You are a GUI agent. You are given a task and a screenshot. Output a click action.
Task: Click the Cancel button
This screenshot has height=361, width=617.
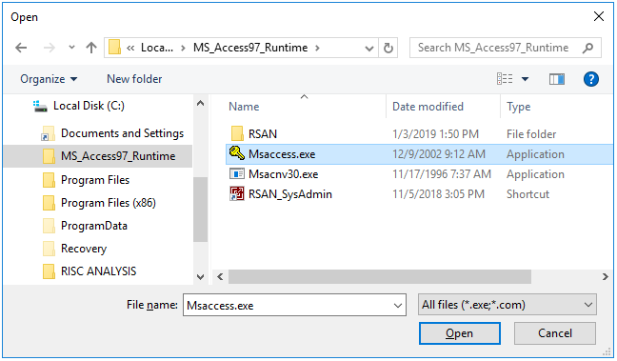[555, 333]
